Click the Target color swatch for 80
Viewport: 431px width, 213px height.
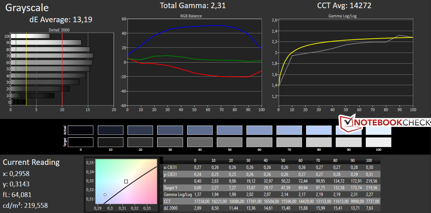(319, 142)
